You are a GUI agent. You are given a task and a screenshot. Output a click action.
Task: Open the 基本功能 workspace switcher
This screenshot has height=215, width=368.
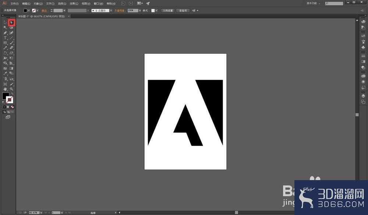tap(313, 3)
